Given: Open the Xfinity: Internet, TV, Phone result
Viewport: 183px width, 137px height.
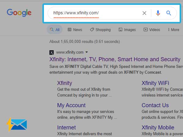Looking at the screenshot, I should pos(115,59).
